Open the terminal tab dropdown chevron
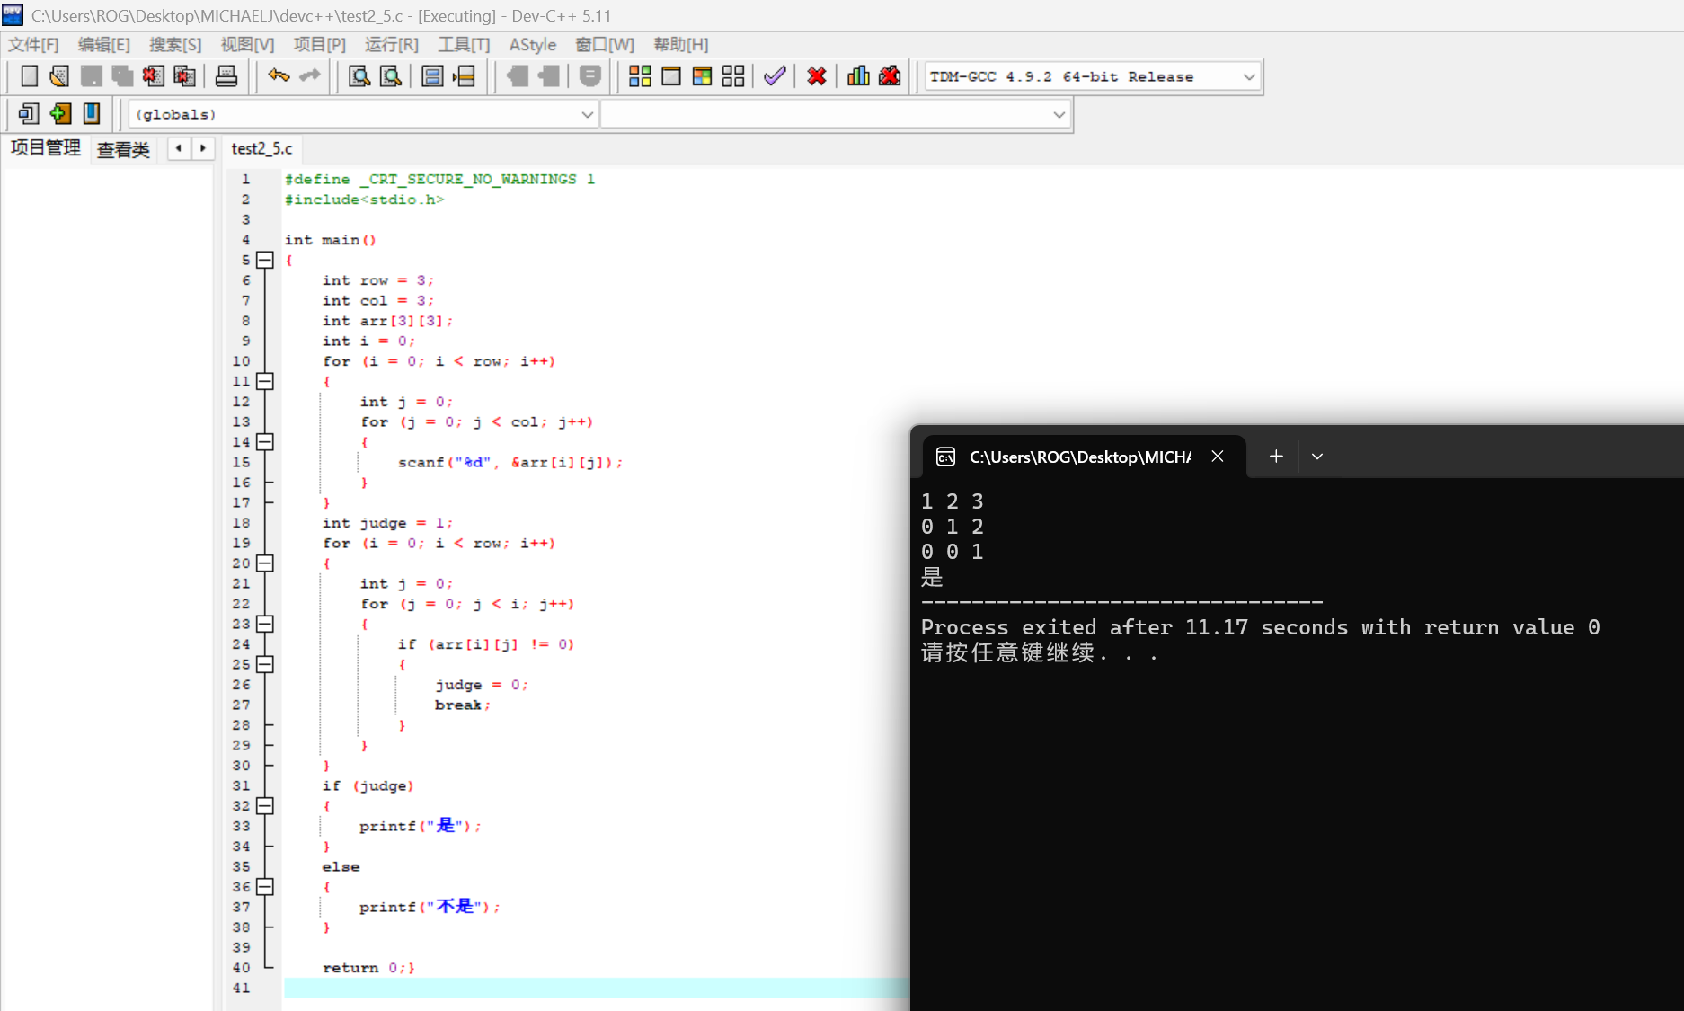 point(1317,457)
